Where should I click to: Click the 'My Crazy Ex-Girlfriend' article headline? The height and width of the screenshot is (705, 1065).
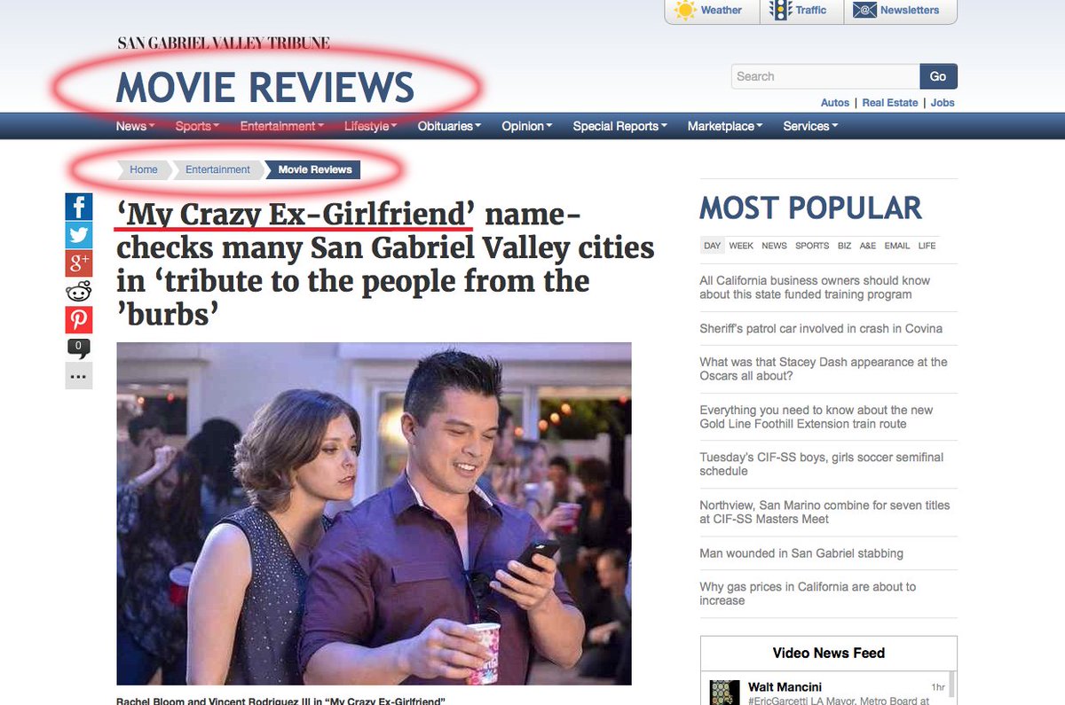click(x=385, y=265)
